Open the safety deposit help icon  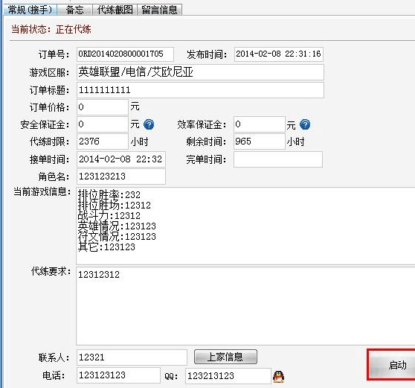[149, 124]
